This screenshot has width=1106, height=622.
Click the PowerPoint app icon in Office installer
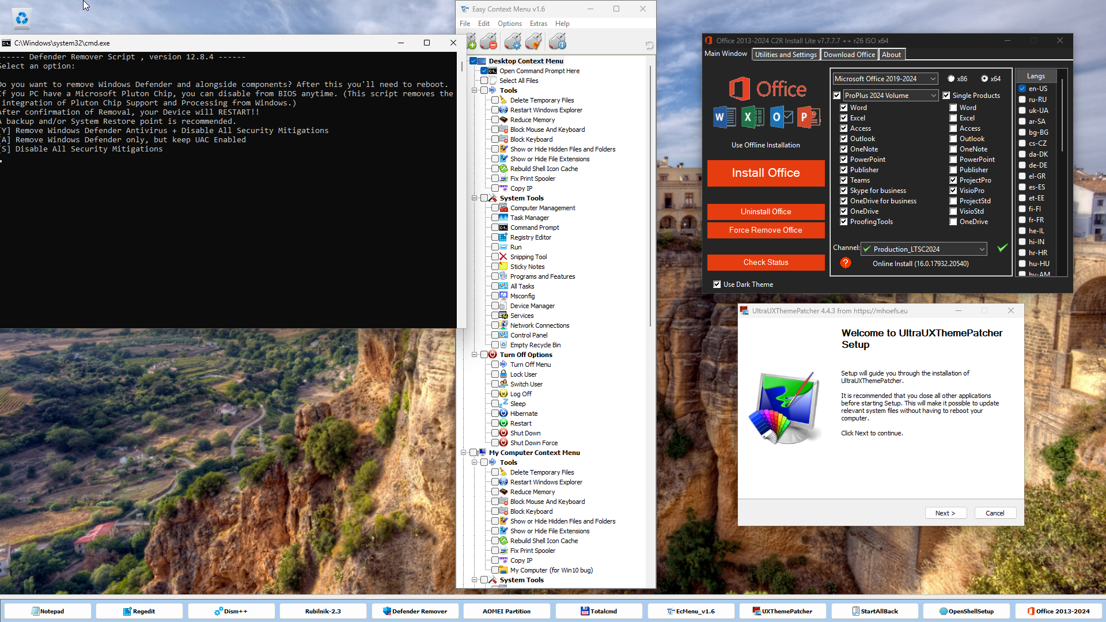click(x=809, y=117)
